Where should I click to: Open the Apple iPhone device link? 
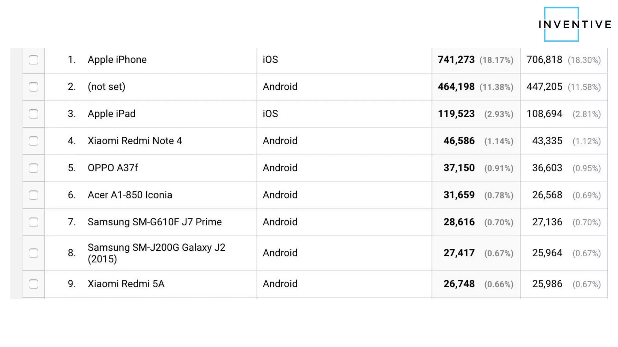(117, 60)
